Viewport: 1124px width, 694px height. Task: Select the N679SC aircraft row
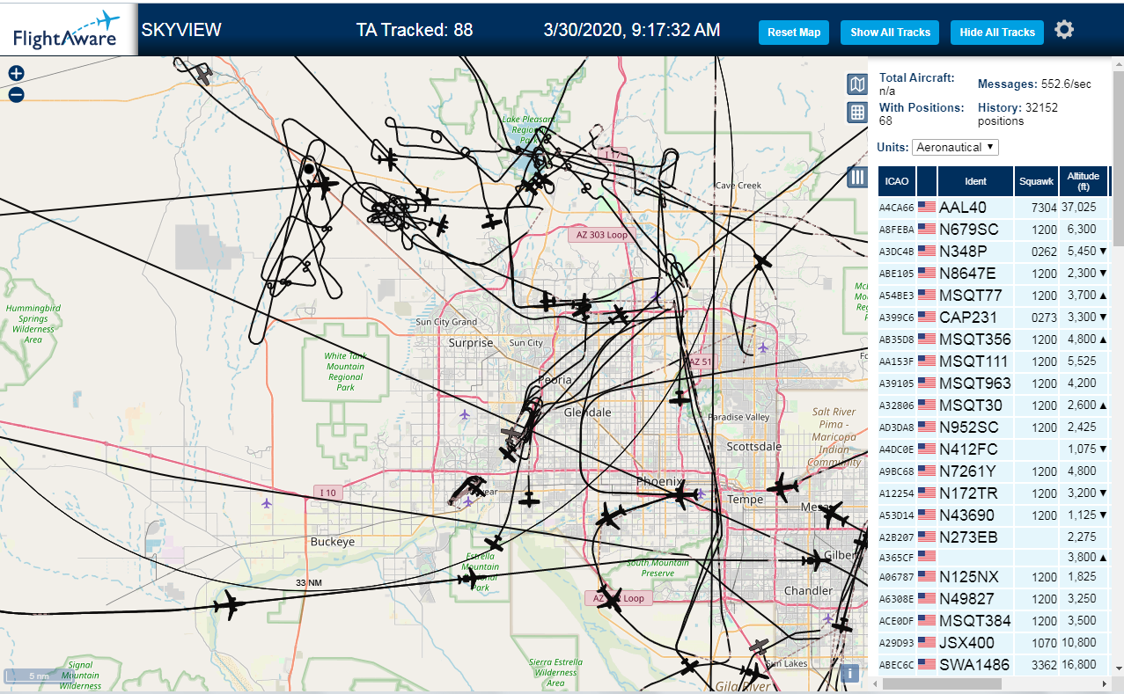point(993,230)
